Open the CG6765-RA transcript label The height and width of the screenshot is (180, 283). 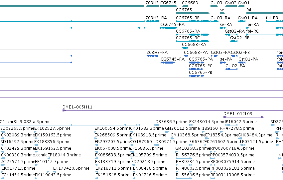(x=188, y=31)
